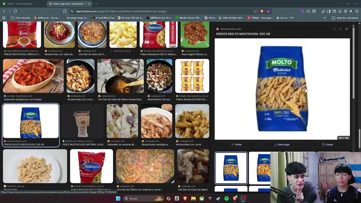Screen dimensions: 361x203
Task: Open the apps grid icon in bookmarks bar
Action: [x=4, y=18]
